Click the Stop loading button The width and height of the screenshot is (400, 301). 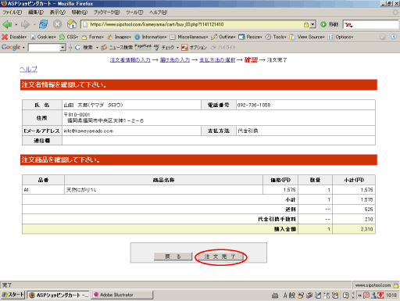(x=57, y=24)
